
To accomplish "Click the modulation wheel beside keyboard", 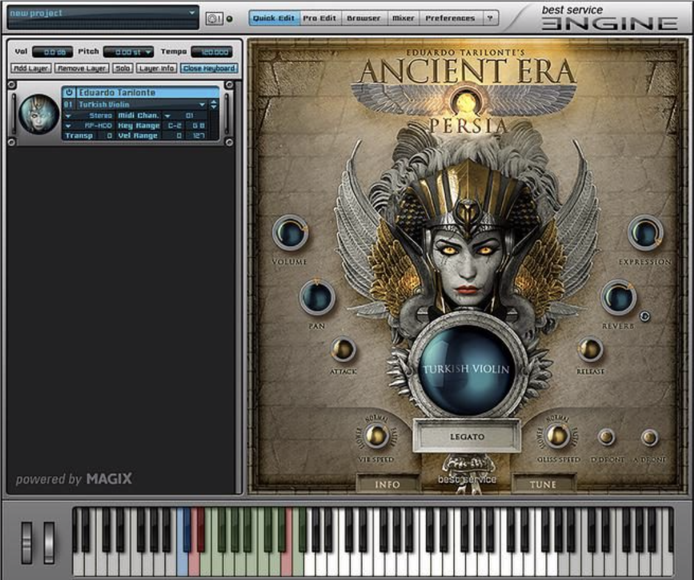I will pyautogui.click(x=49, y=543).
